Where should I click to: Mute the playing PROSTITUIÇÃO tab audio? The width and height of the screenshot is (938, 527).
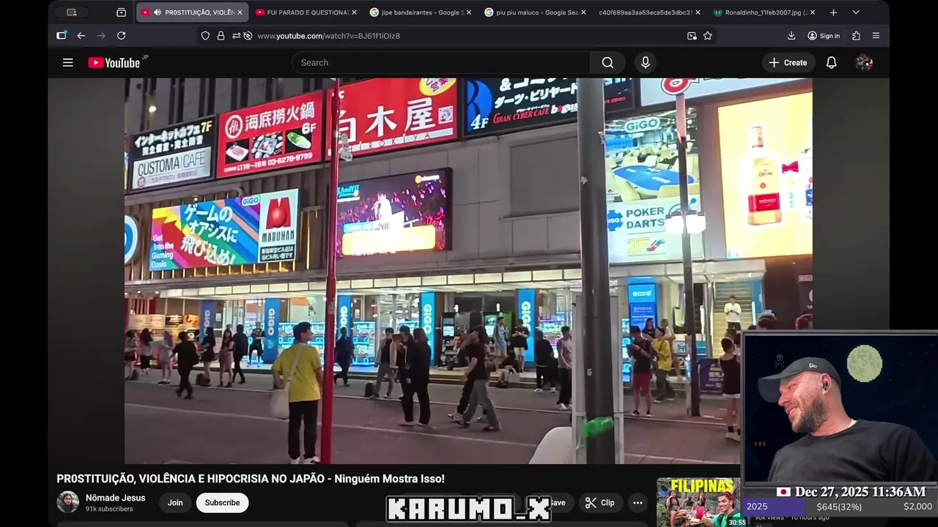pos(158,12)
